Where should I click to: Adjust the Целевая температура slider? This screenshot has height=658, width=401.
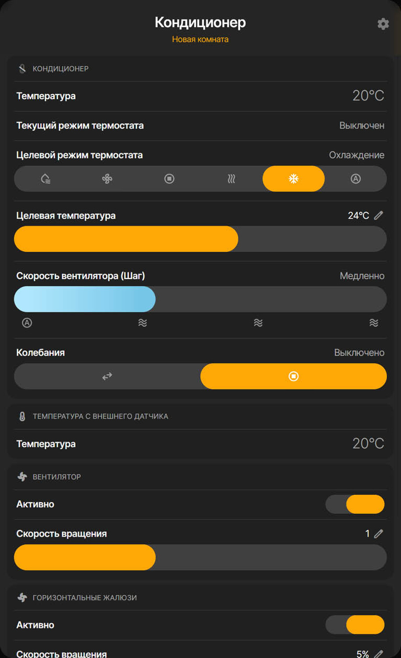[200, 239]
